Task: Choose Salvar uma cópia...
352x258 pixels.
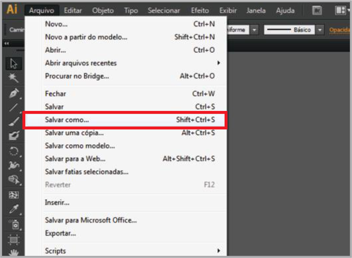Action: (x=126, y=133)
